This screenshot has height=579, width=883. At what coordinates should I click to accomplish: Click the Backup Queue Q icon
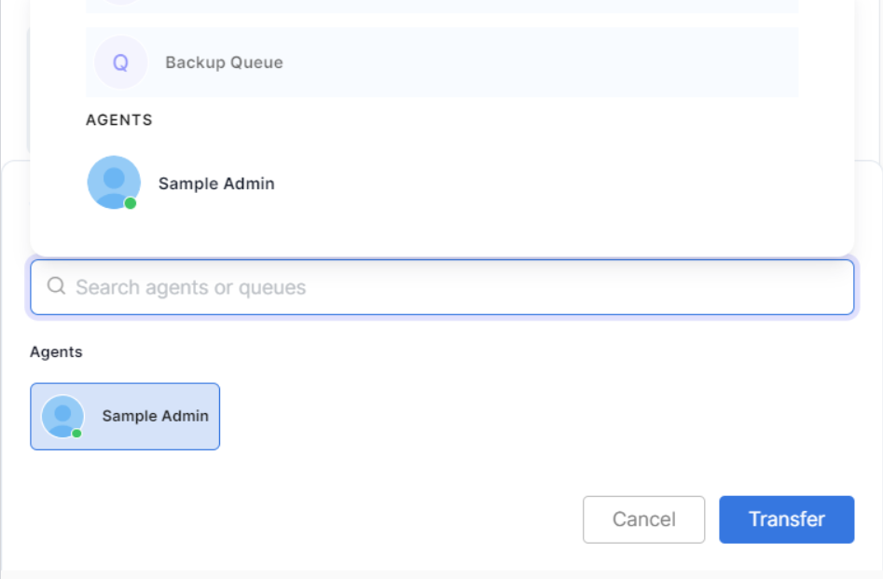[120, 62]
